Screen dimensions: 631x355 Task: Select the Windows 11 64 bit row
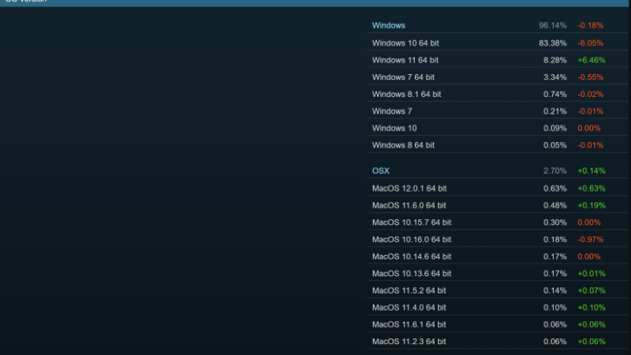tap(498, 60)
